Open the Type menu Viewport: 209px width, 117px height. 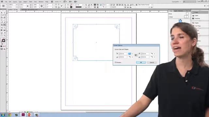coord(20,2)
